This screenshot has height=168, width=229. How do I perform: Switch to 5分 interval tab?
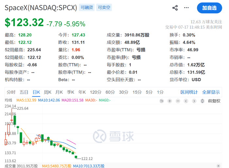click(x=149, y=92)
